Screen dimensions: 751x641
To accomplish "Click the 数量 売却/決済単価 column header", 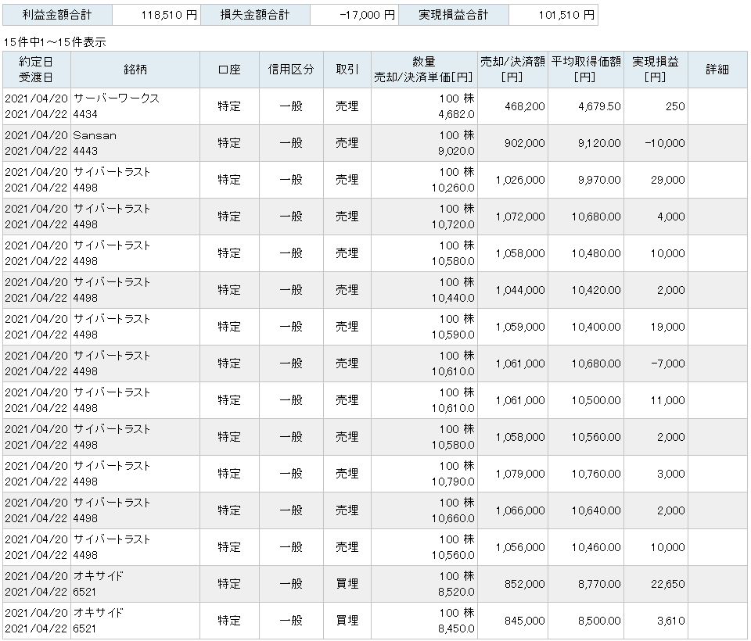I will tap(424, 70).
